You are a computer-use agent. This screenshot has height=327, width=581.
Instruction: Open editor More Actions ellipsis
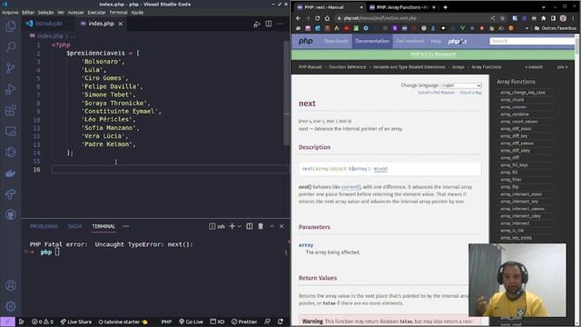tap(280, 24)
